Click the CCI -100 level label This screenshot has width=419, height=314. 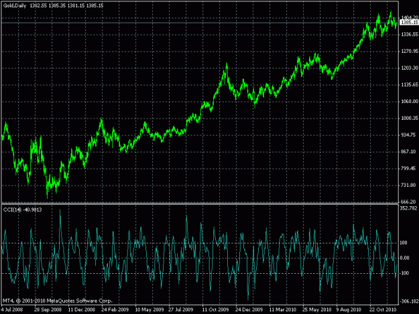(404, 273)
